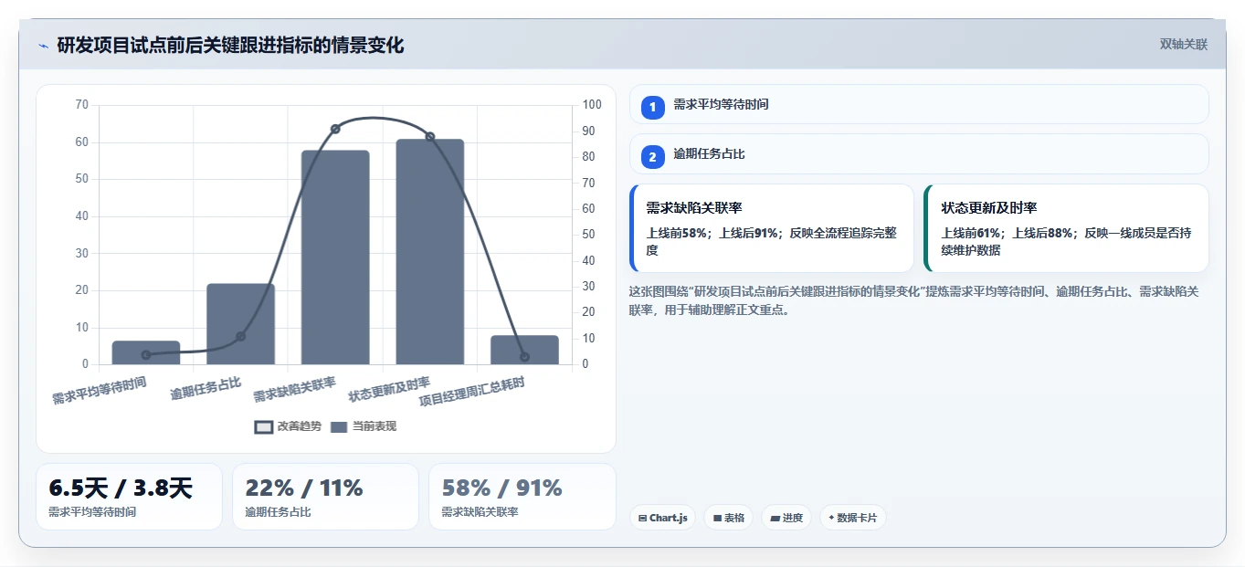Click trend line point on 逾期任务占比 bar
Image resolution: width=1245 pixels, height=567 pixels.
pyautogui.click(x=240, y=336)
